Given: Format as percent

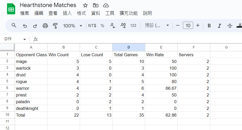Looking at the screenshot, I should tap(102, 26).
